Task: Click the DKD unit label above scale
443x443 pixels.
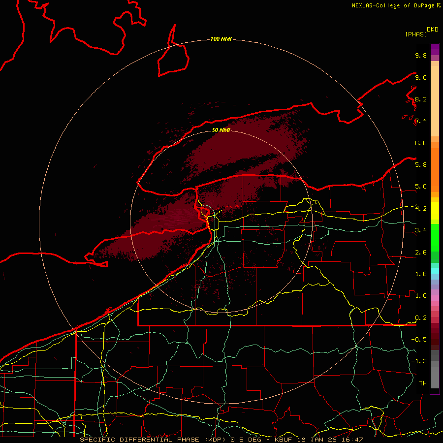Action: click(x=433, y=30)
